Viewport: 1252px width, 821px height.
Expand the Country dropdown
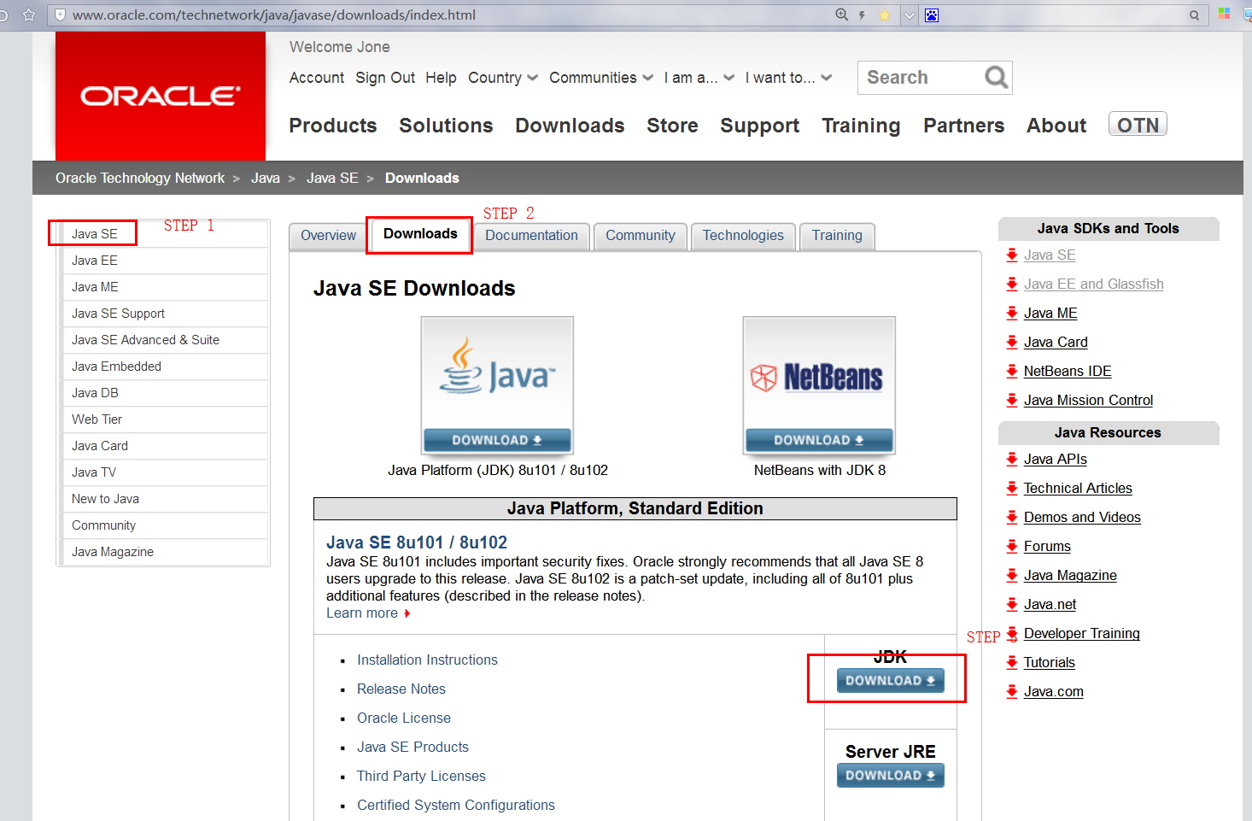[503, 78]
